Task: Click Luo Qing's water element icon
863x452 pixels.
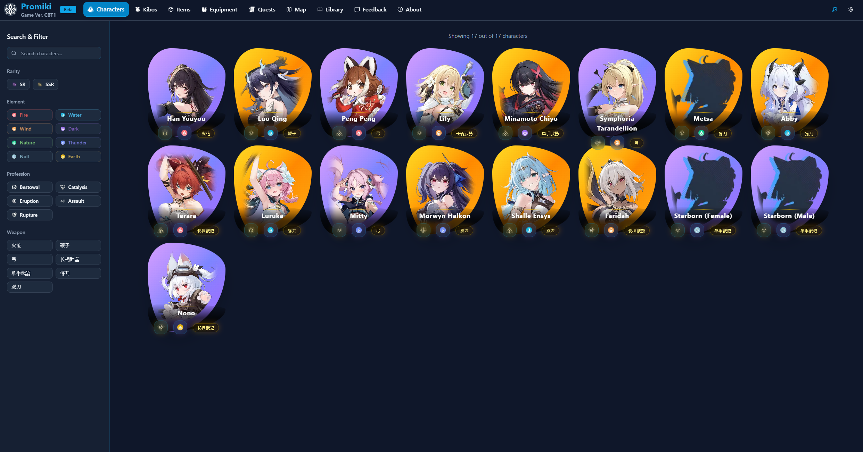Action: coord(271,133)
